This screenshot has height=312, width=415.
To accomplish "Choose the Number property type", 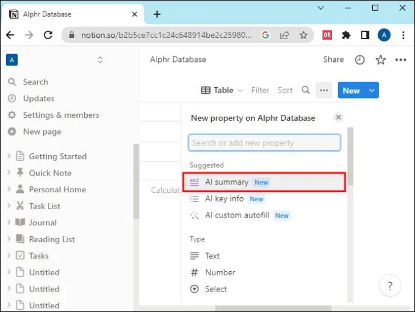I will (x=264, y=272).
